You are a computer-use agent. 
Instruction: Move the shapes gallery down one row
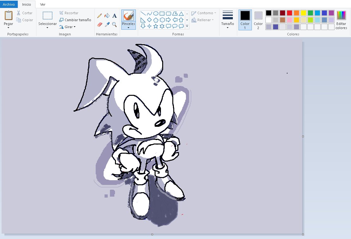[x=187, y=20]
